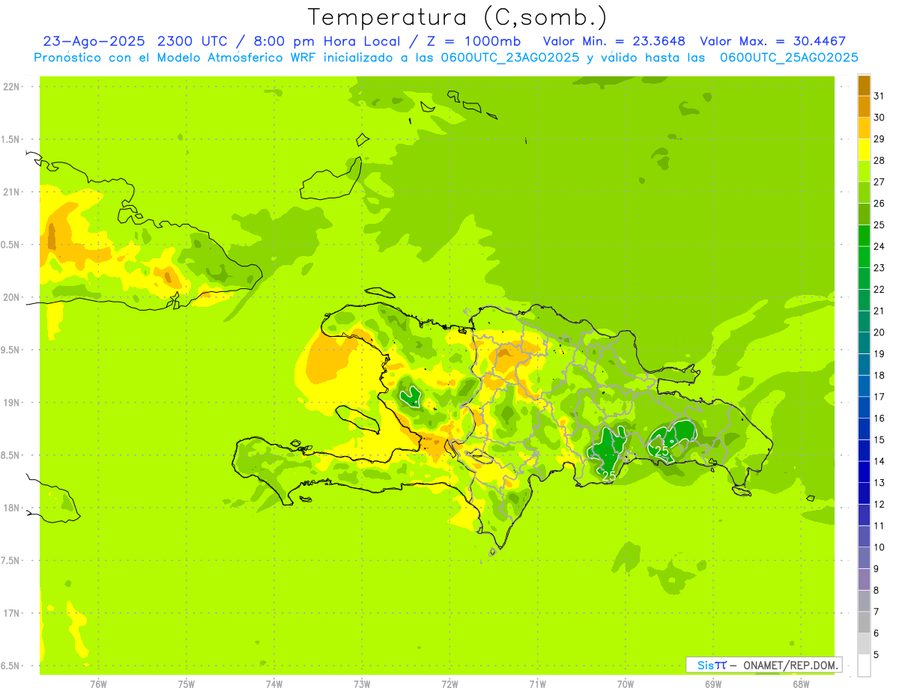Click the "Sisπ" logo text

712,665
